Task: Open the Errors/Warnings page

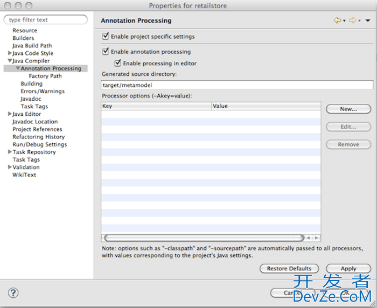Action: click(x=43, y=92)
